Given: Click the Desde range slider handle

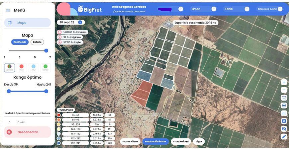Looking at the screenshot, I should (9, 91).
